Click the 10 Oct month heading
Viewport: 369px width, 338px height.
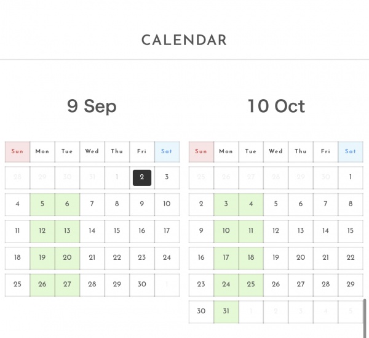pyautogui.click(x=276, y=106)
